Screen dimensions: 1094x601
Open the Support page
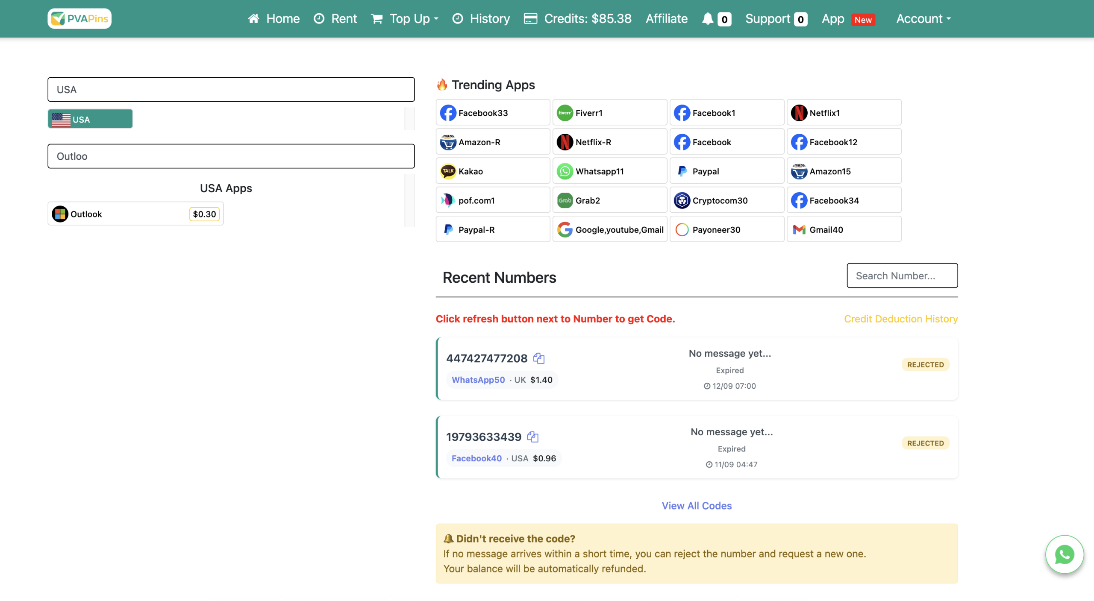point(776,18)
